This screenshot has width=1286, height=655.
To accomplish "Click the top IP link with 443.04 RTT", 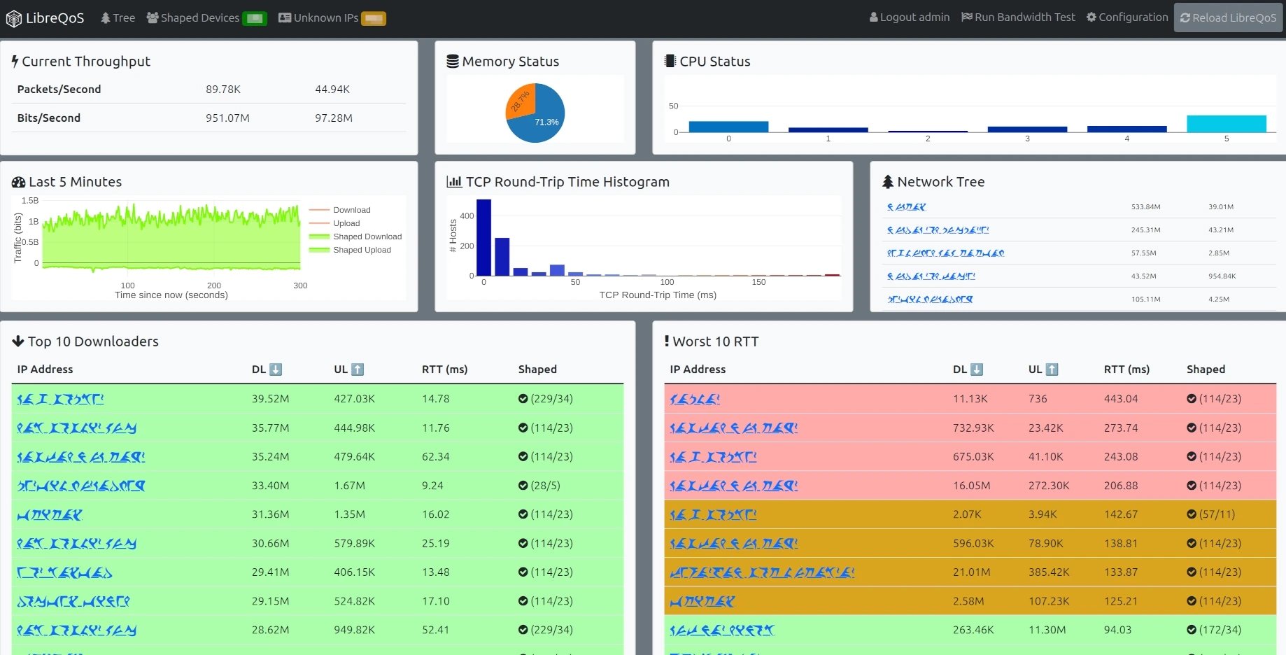I will coord(695,399).
